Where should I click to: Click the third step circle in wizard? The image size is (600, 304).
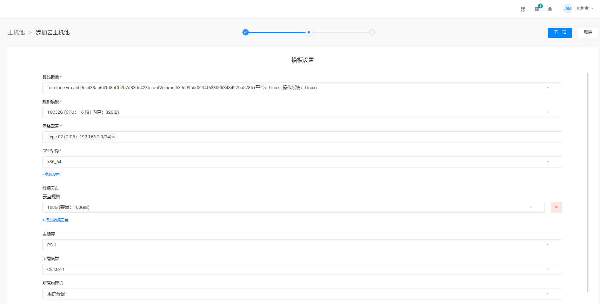pos(372,32)
